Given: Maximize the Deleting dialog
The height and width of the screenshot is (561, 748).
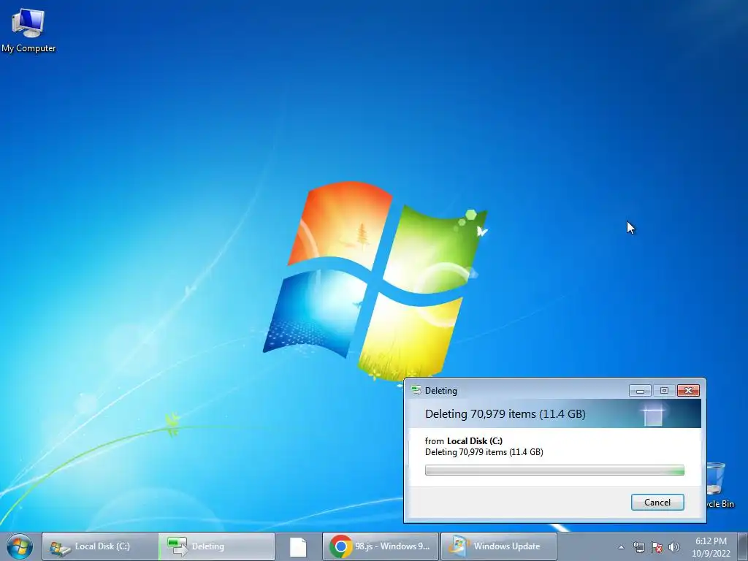Looking at the screenshot, I should [664, 391].
